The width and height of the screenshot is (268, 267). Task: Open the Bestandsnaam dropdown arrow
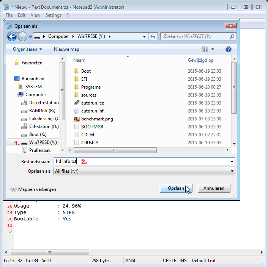point(232,161)
